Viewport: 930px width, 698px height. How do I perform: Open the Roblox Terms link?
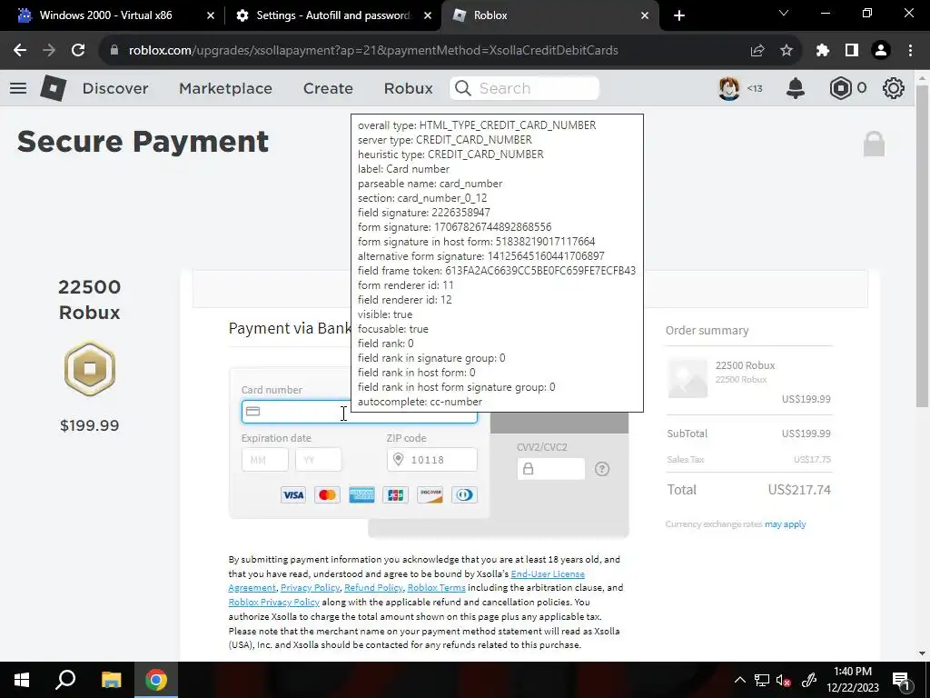tap(437, 588)
